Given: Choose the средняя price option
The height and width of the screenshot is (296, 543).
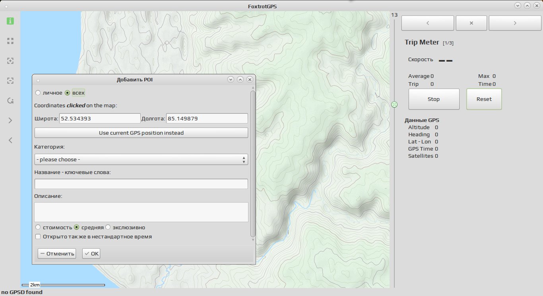Looking at the screenshot, I should click(77, 228).
